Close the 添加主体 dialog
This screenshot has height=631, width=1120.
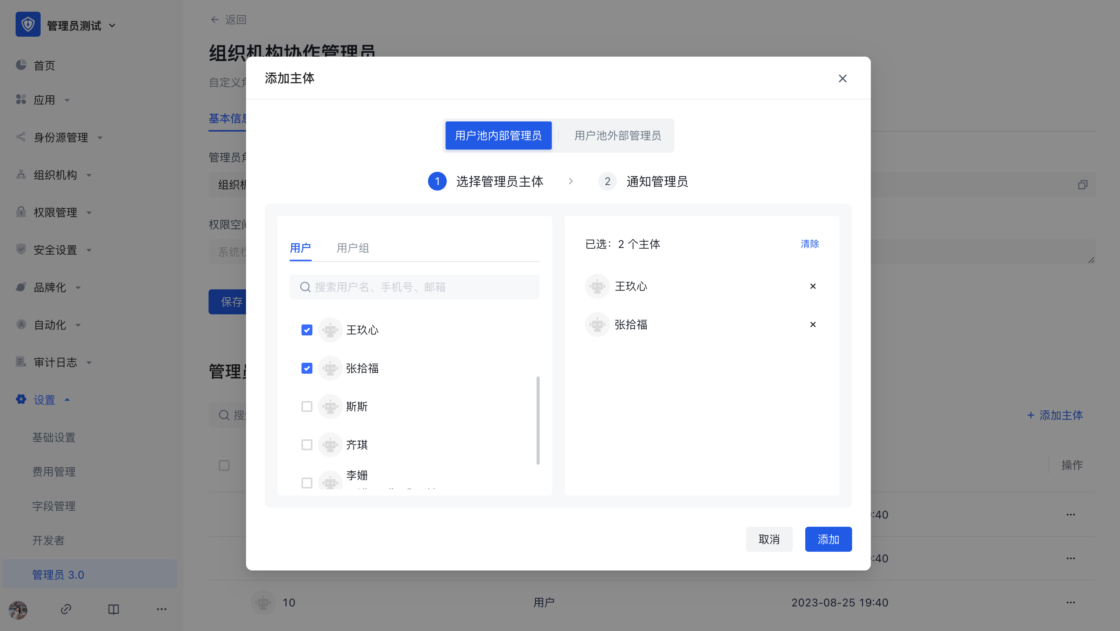pos(842,78)
